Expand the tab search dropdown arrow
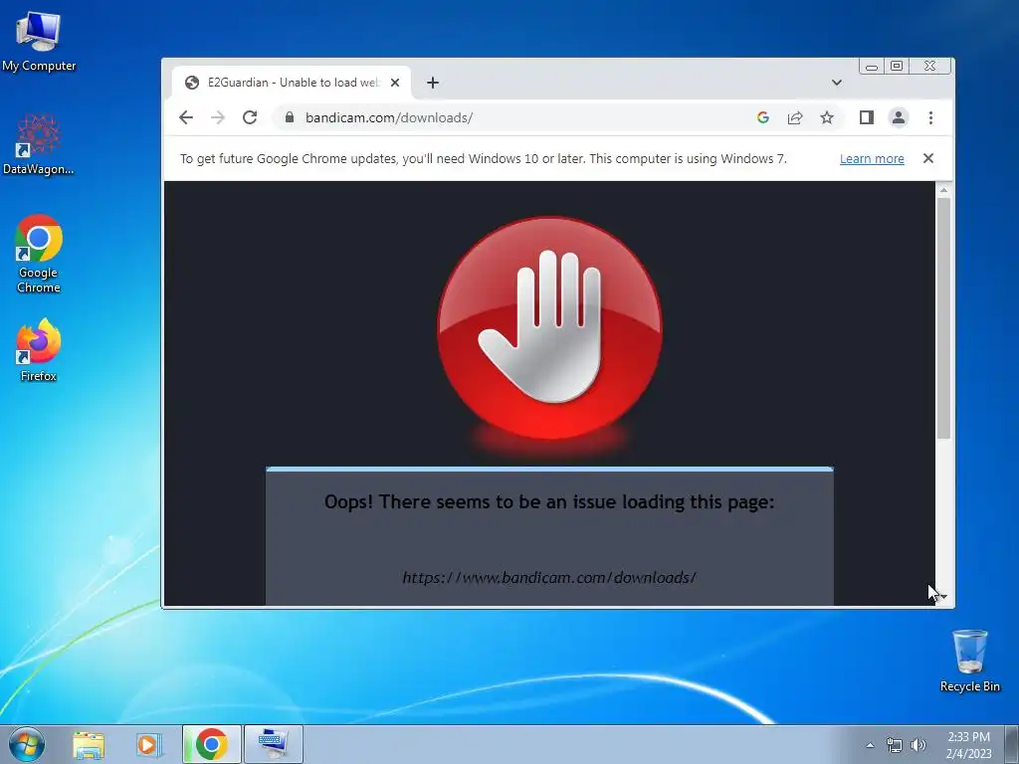The height and width of the screenshot is (764, 1019). coord(836,83)
